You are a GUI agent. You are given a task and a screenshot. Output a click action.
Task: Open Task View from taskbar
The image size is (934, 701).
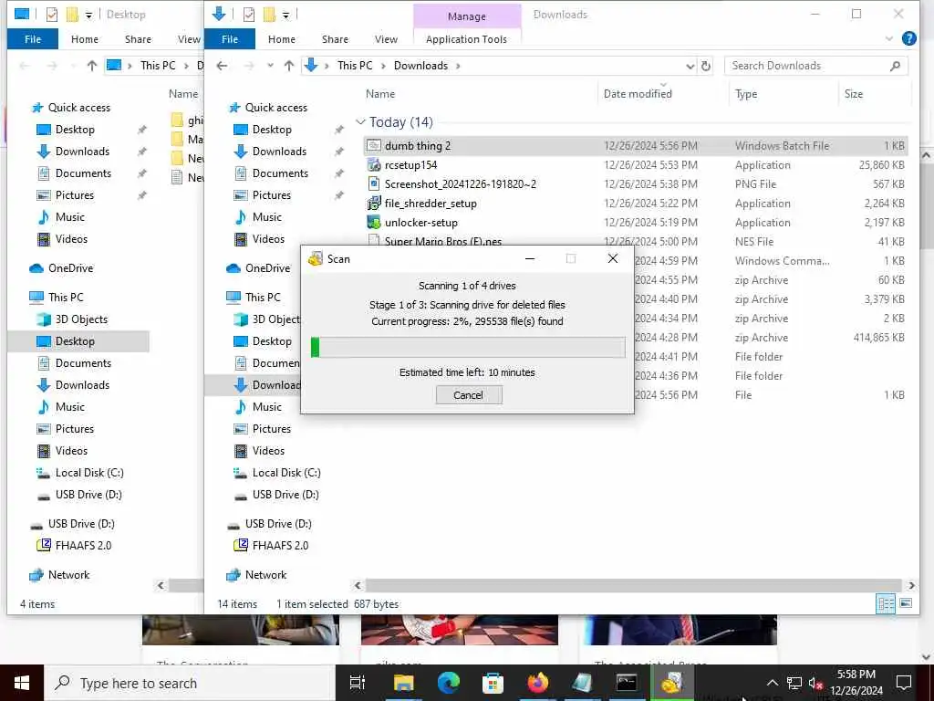point(358,683)
